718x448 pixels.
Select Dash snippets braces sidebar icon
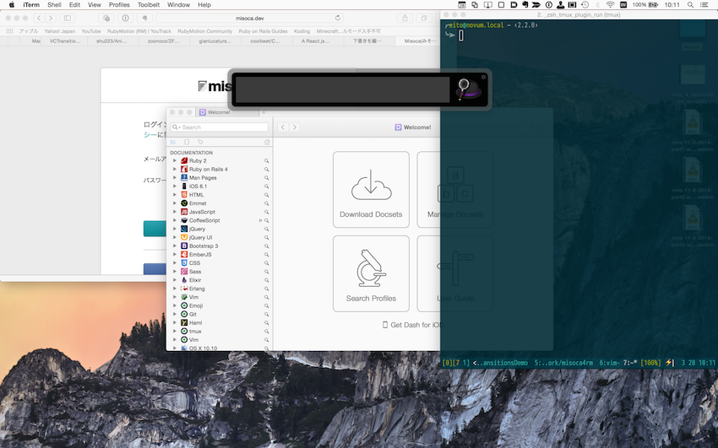point(187,143)
